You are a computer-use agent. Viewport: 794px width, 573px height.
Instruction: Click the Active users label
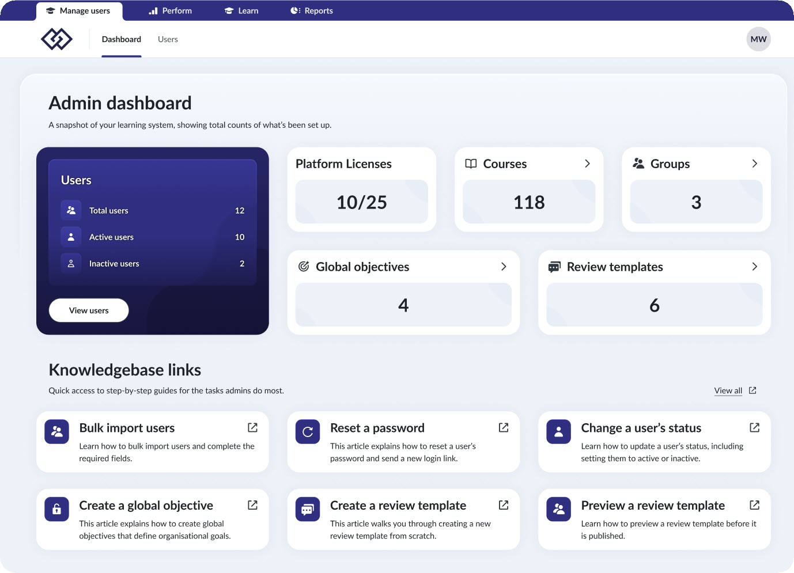point(111,237)
